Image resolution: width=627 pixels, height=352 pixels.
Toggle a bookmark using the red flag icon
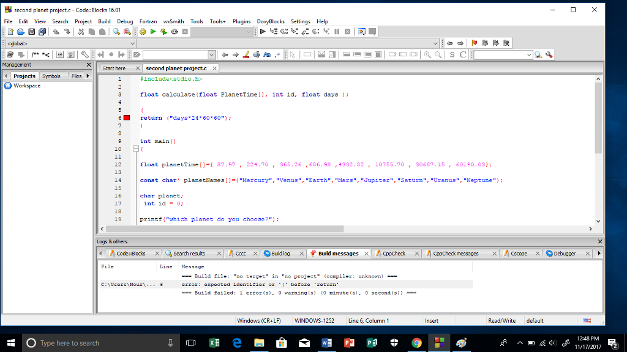click(475, 43)
